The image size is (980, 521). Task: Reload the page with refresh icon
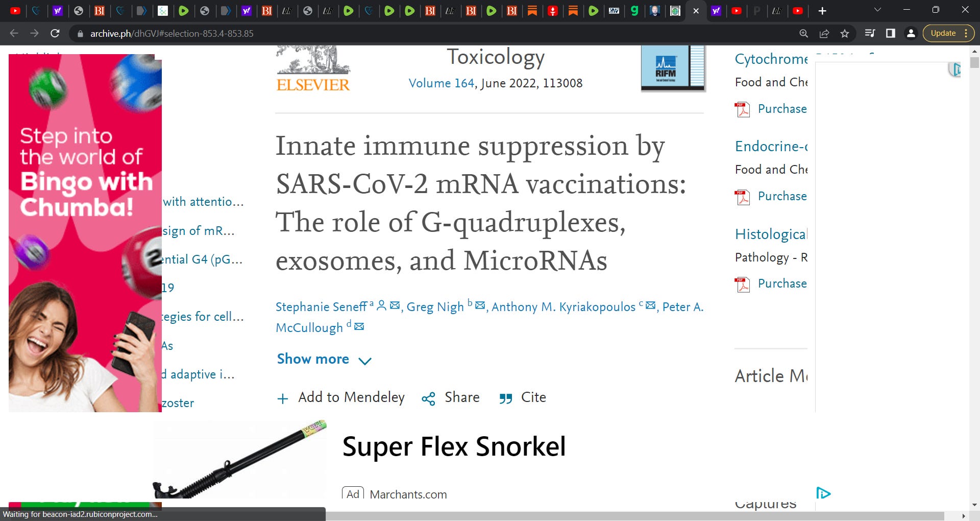pyautogui.click(x=55, y=33)
